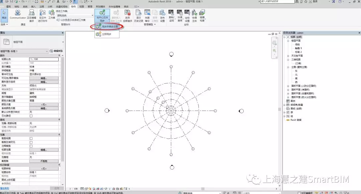The width and height of the screenshot is (361, 194).
Task: Toggle 以灰色显示非活动工作集 gray inactive worksets
Action: pos(71,20)
